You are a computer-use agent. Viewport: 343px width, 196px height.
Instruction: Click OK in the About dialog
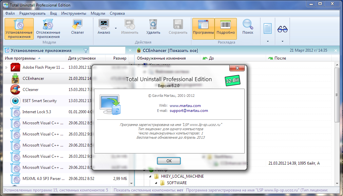pyautogui.click(x=169, y=161)
